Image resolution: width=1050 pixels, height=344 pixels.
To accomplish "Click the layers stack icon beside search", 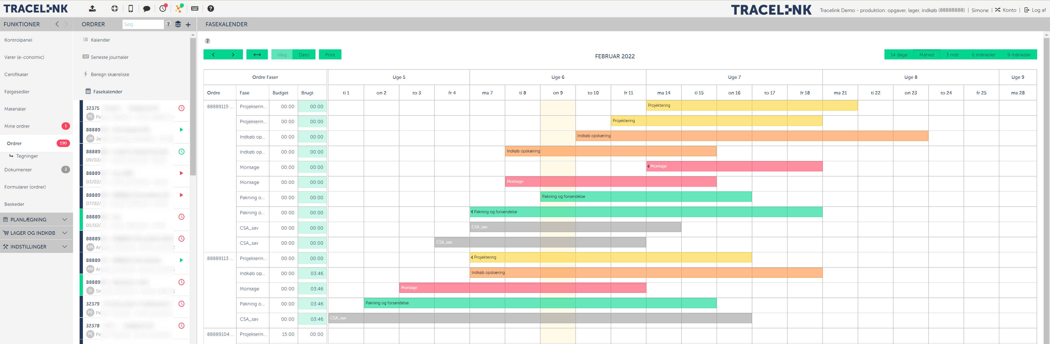I will click(178, 24).
